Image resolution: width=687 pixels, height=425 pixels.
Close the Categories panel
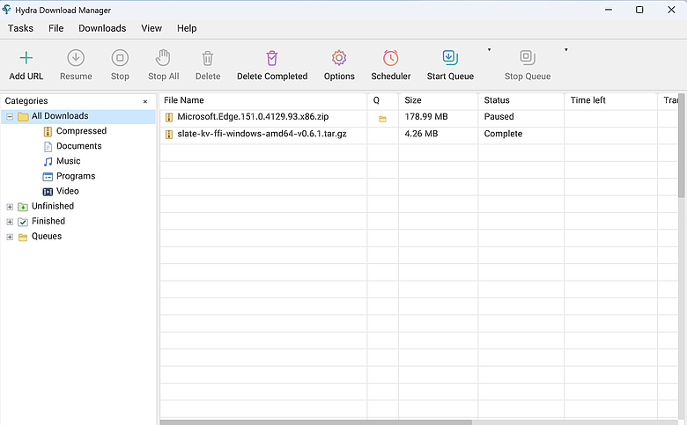[145, 101]
